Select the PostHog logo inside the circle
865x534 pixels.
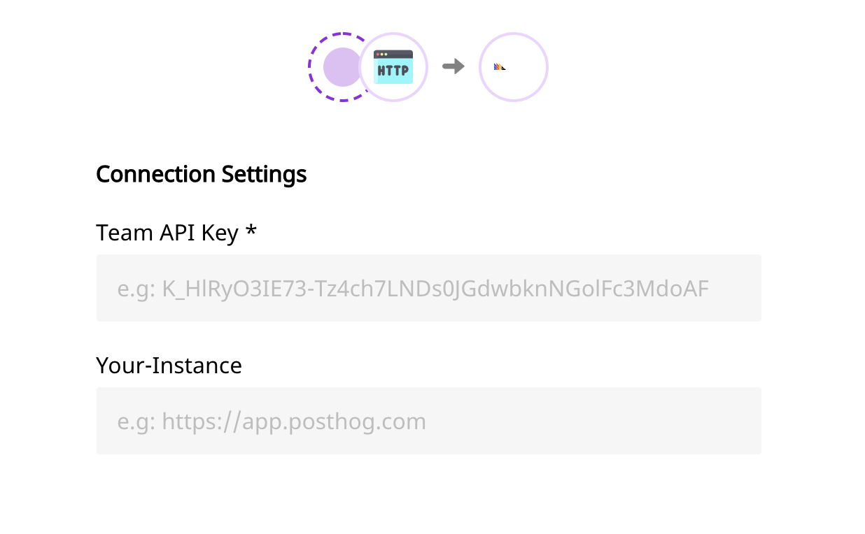500,66
